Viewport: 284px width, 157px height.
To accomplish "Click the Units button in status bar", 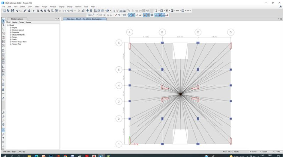I will (x=278, y=151).
